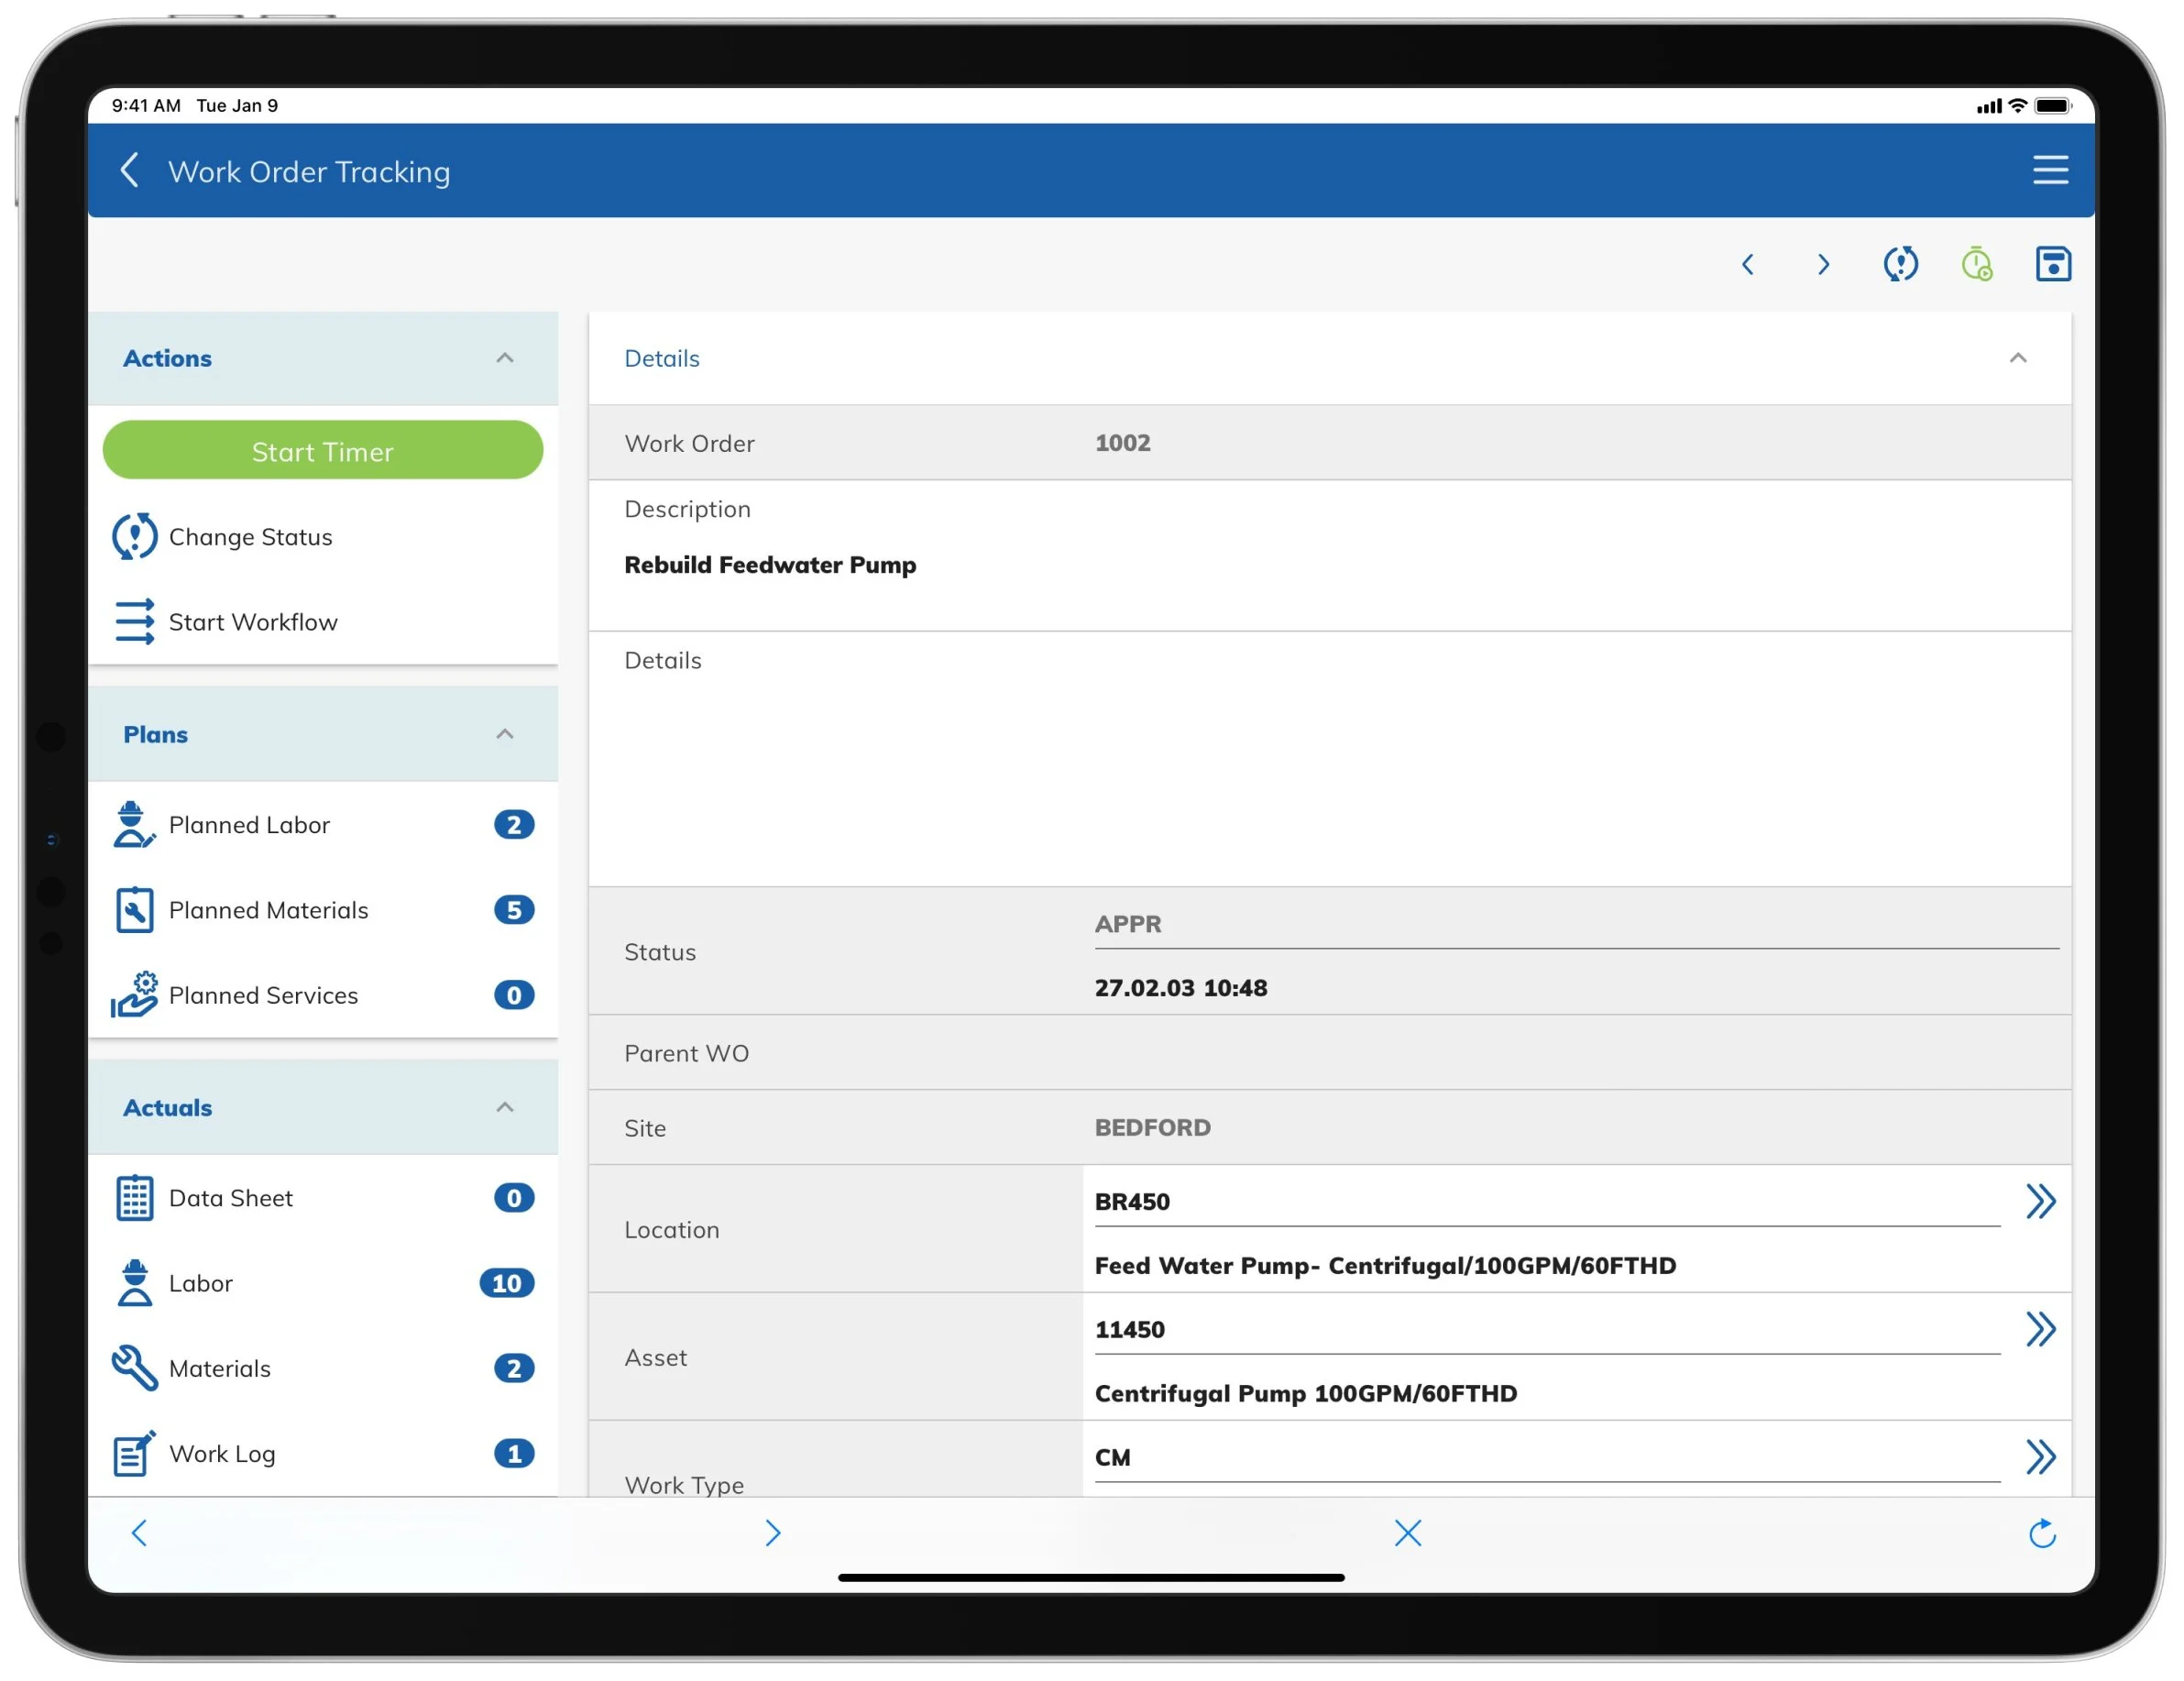
Task: Open the hamburger menu
Action: click(2050, 170)
